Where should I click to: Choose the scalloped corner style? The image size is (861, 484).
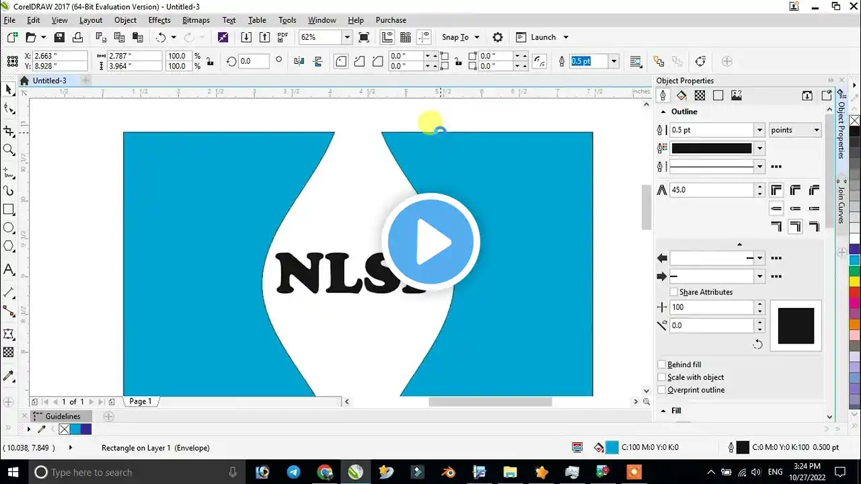359,61
